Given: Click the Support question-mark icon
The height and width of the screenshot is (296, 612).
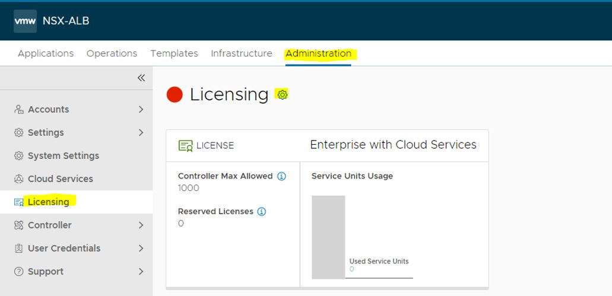Looking at the screenshot, I should pos(19,272).
